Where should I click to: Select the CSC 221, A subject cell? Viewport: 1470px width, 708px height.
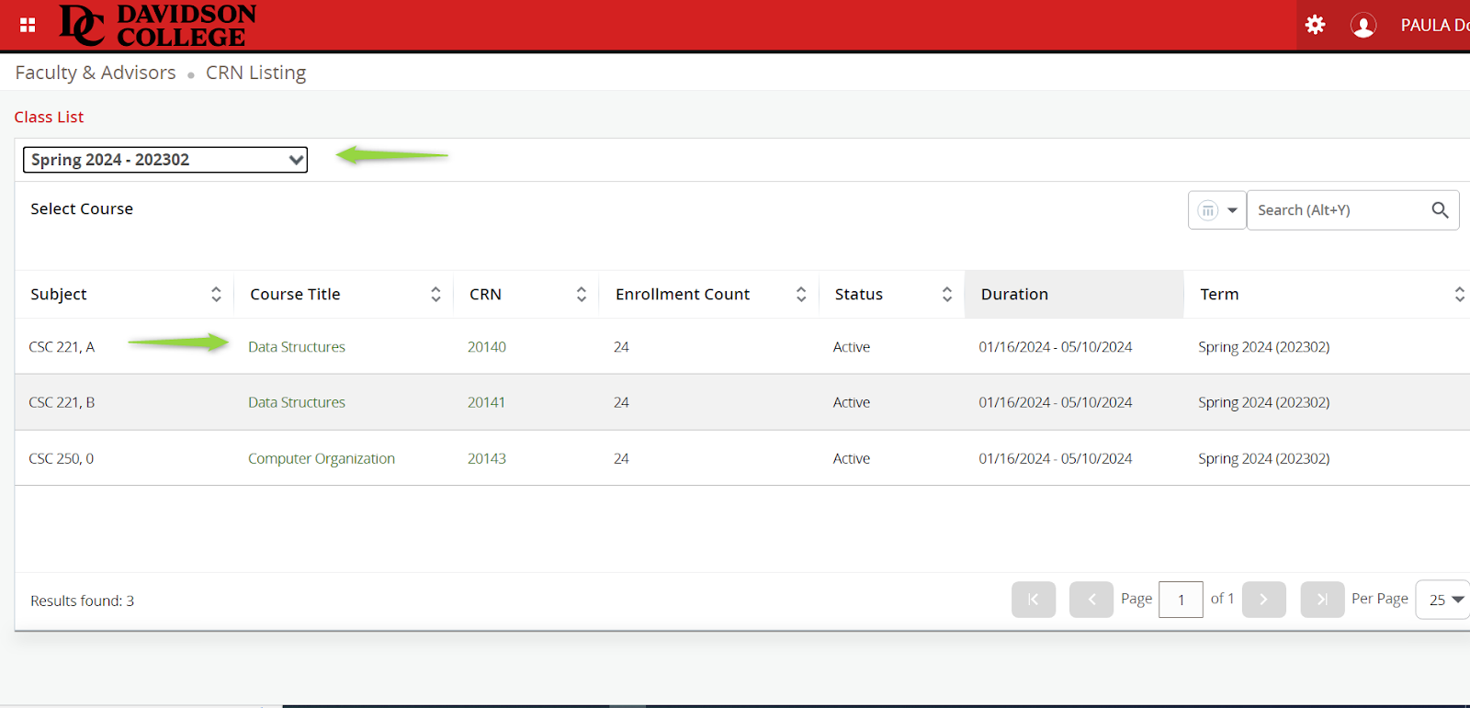[x=62, y=347]
